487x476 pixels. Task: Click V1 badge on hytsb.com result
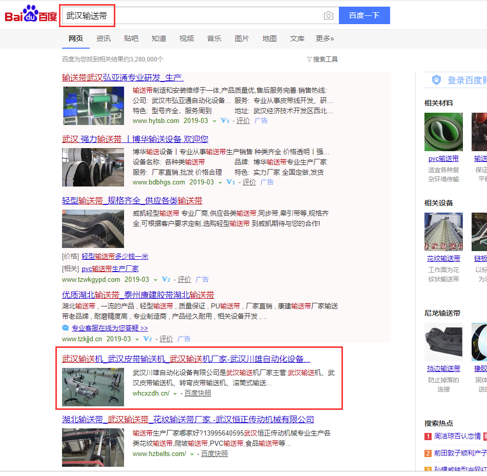click(x=225, y=120)
